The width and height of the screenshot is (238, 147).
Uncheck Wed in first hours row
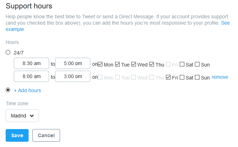(133, 64)
